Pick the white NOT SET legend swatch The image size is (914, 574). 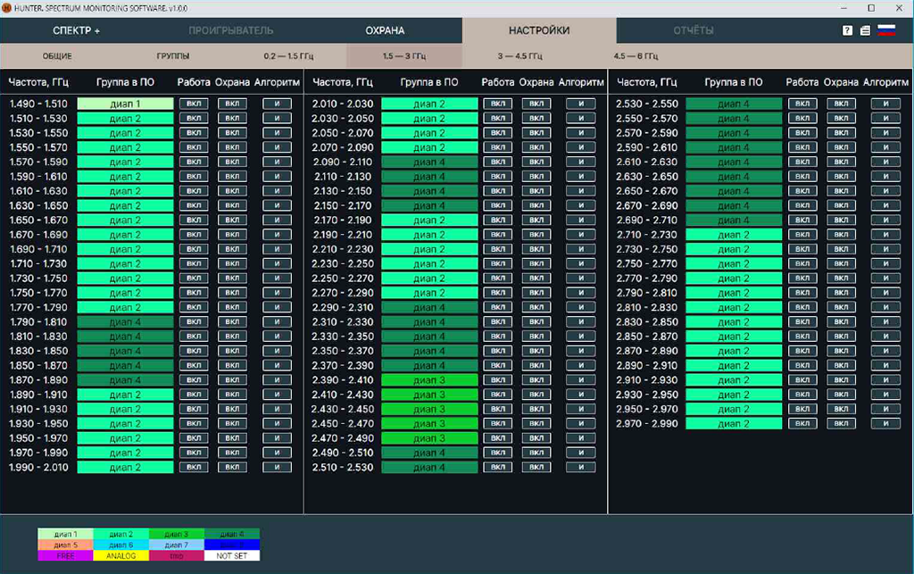tap(231, 556)
